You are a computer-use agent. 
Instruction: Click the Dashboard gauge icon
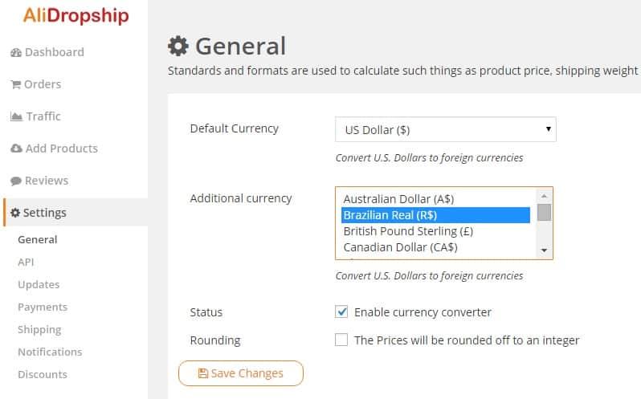point(16,53)
